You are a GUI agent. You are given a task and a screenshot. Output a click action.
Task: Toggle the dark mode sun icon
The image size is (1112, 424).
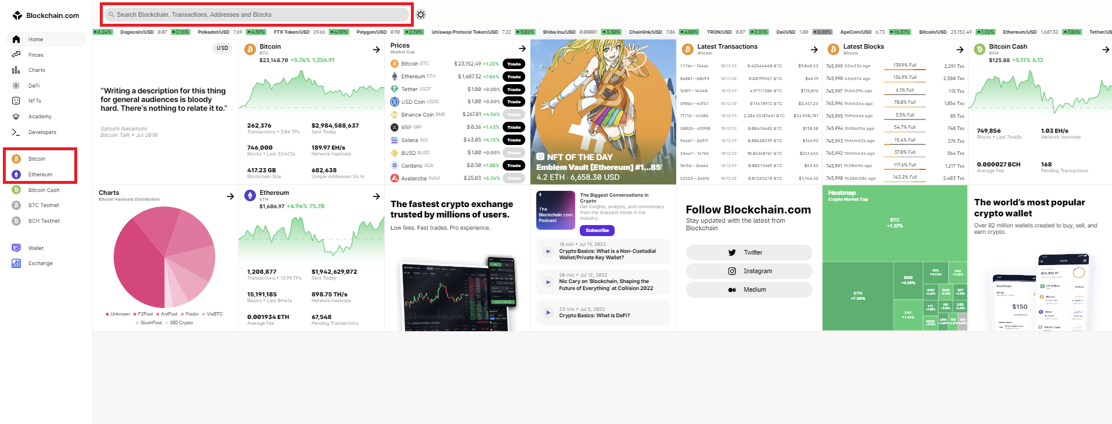(421, 15)
